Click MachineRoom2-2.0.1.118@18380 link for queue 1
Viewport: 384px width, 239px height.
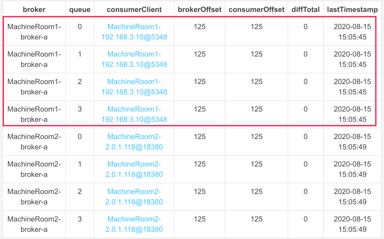pyautogui.click(x=134, y=169)
